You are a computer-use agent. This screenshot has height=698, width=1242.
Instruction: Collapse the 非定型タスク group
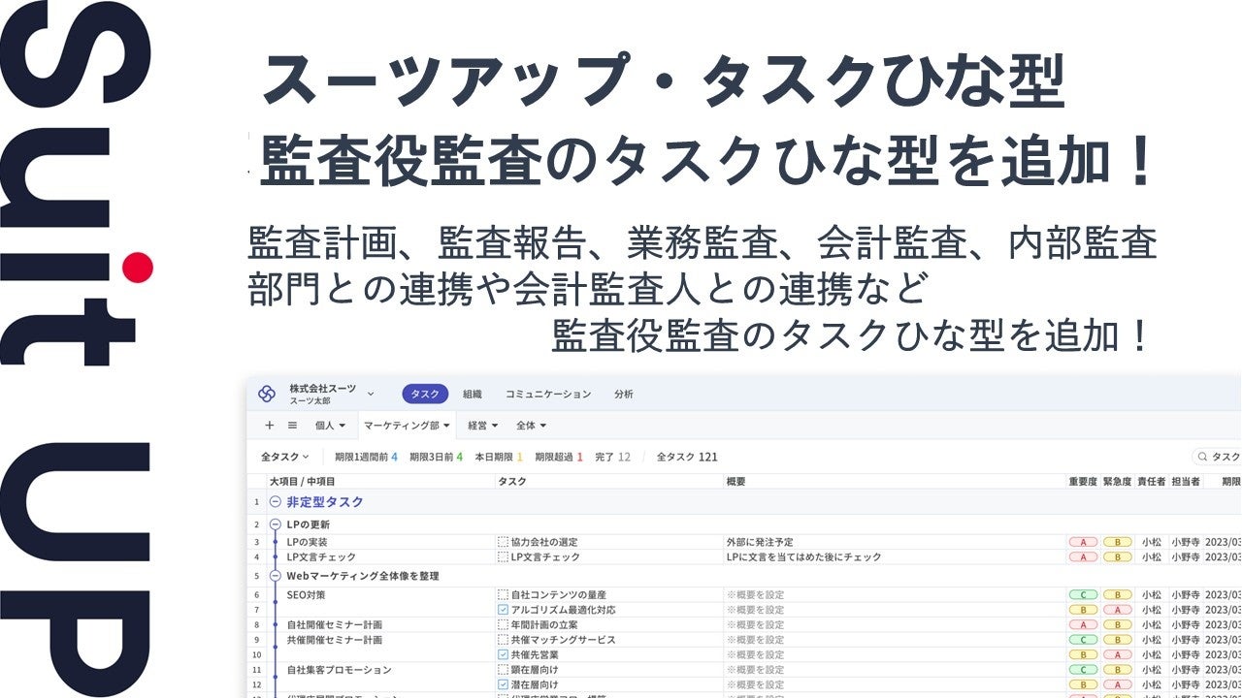[x=275, y=502]
